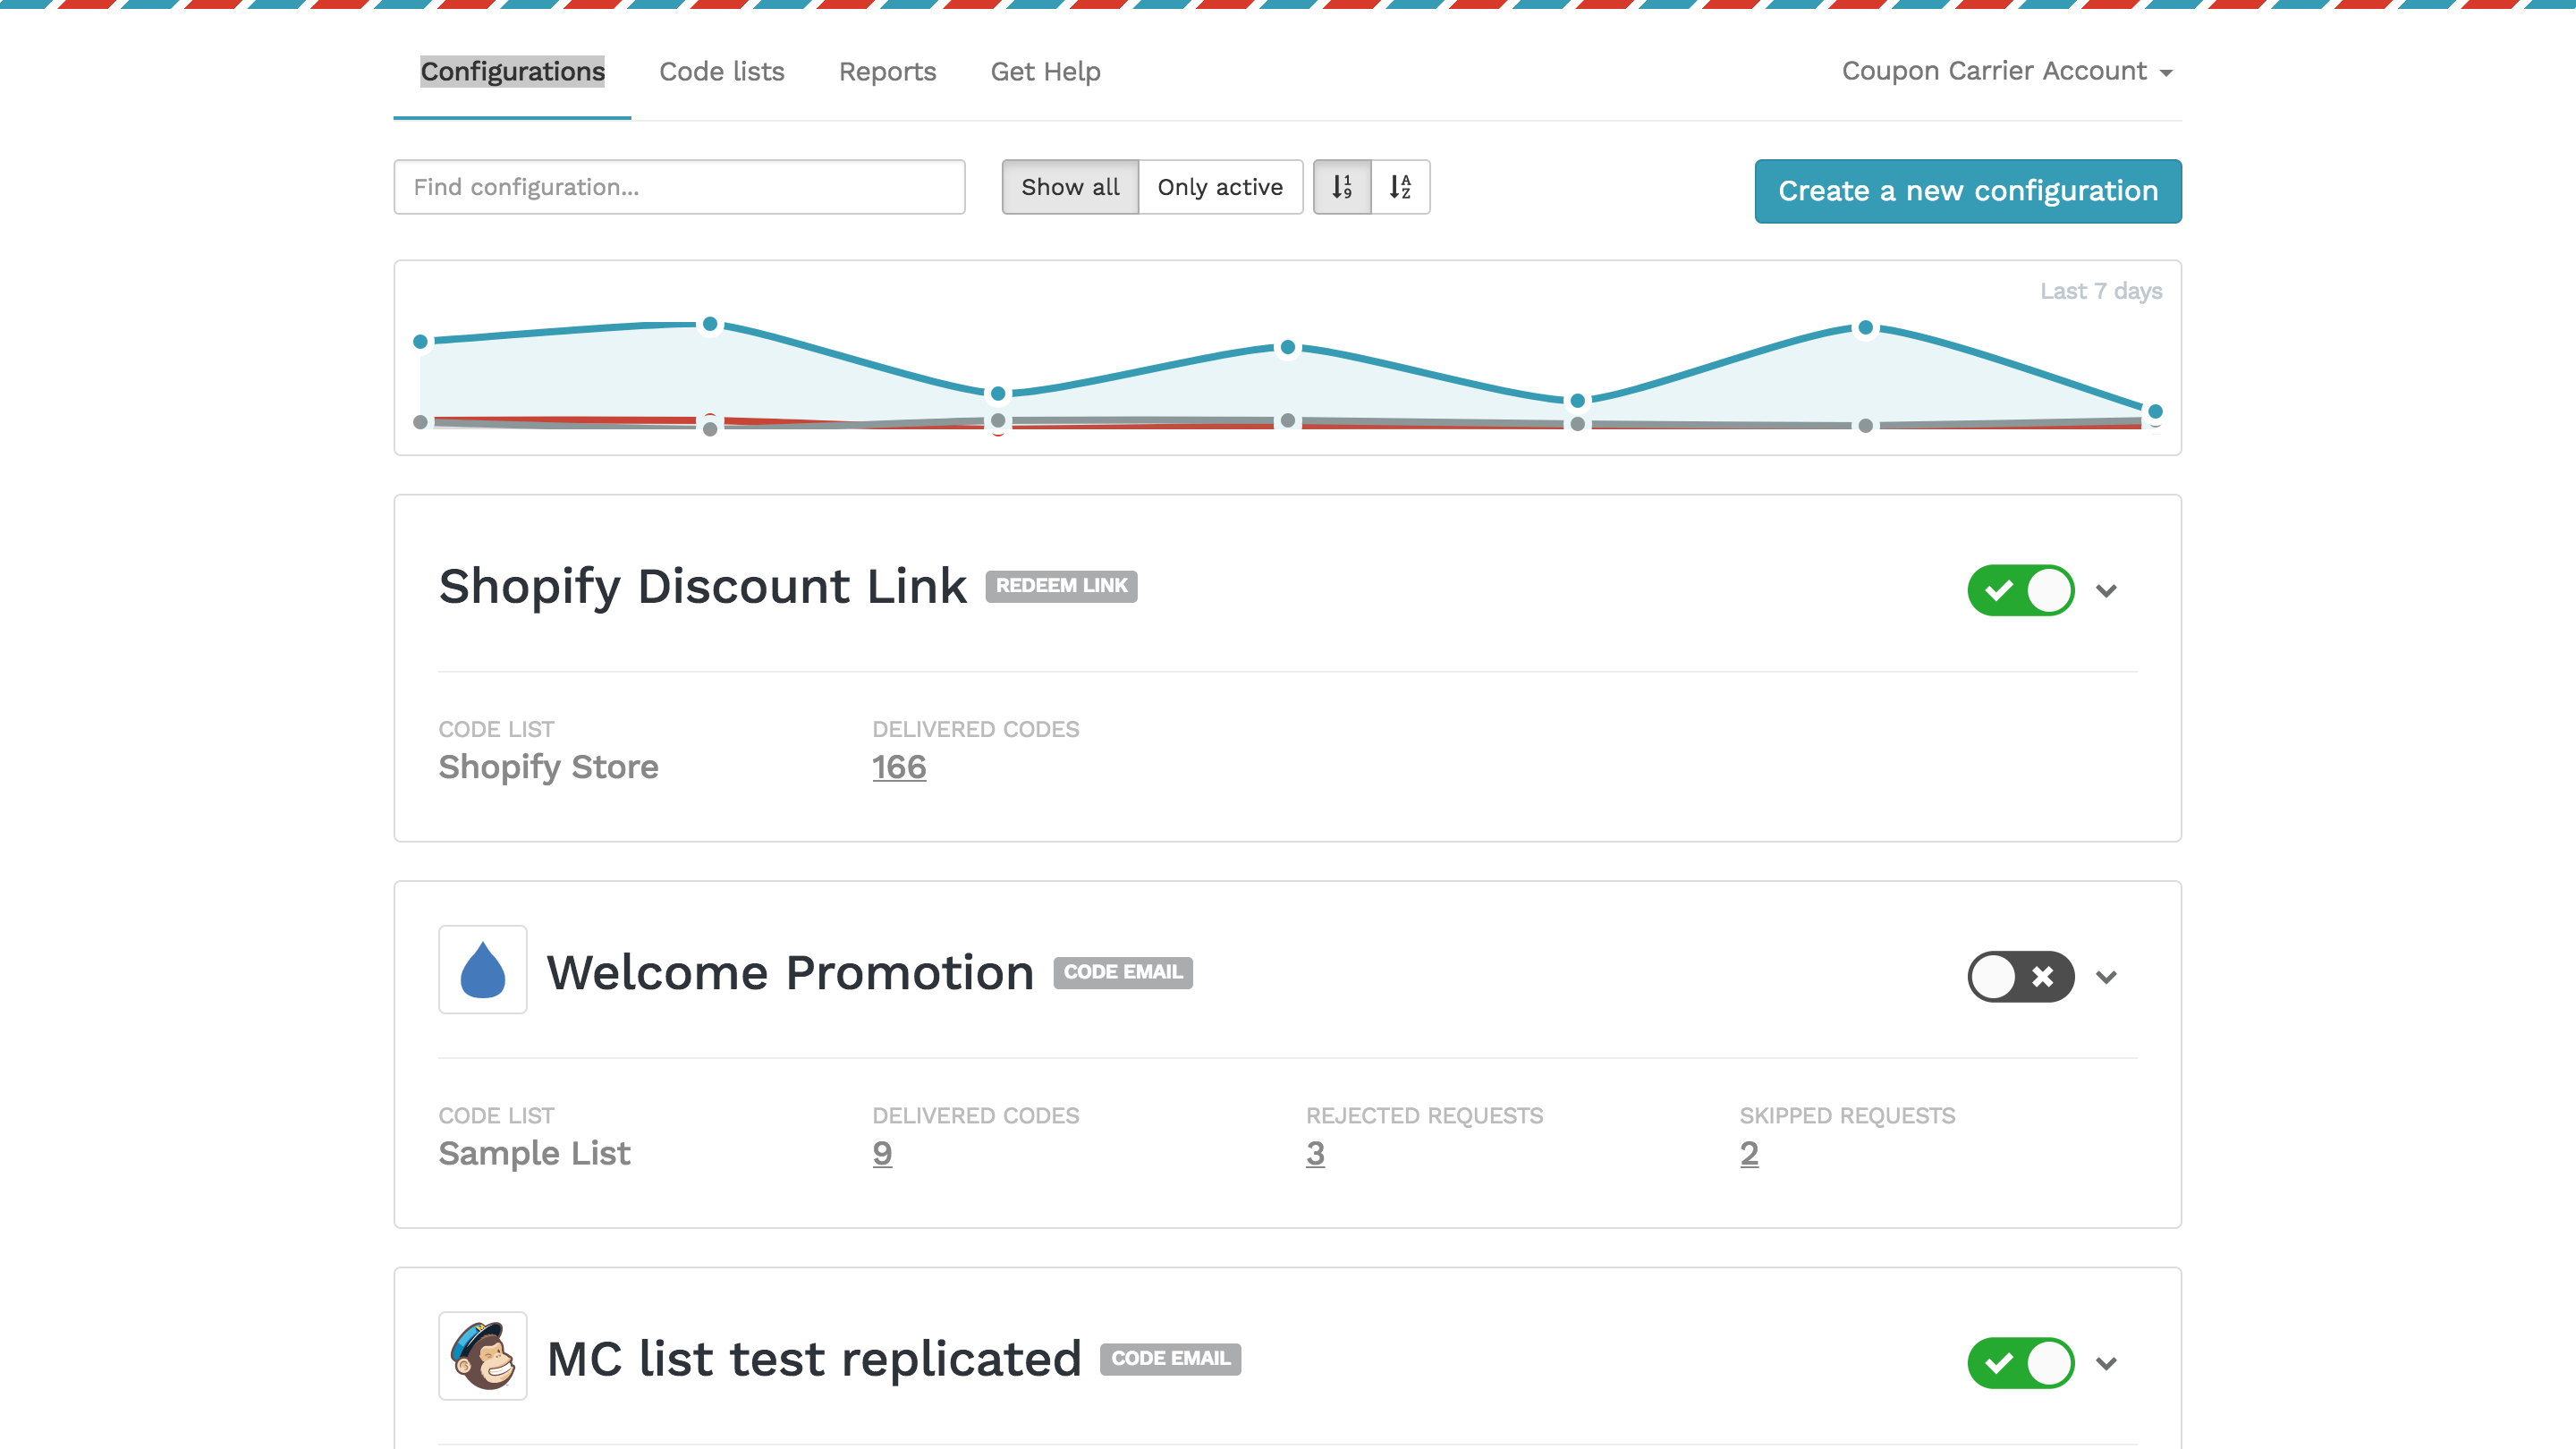Click the Coupon Carrier Account dropdown arrow
Viewport: 2576px width, 1449px height.
(2166, 72)
